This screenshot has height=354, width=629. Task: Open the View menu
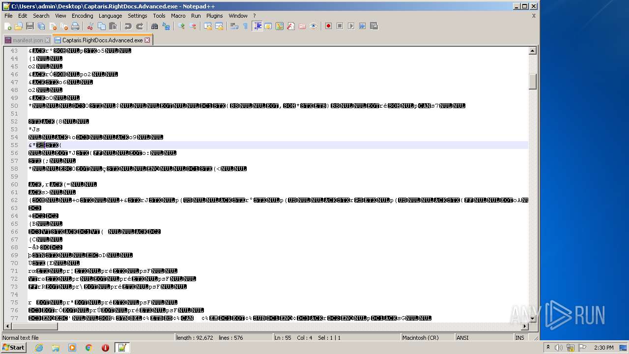click(x=60, y=16)
